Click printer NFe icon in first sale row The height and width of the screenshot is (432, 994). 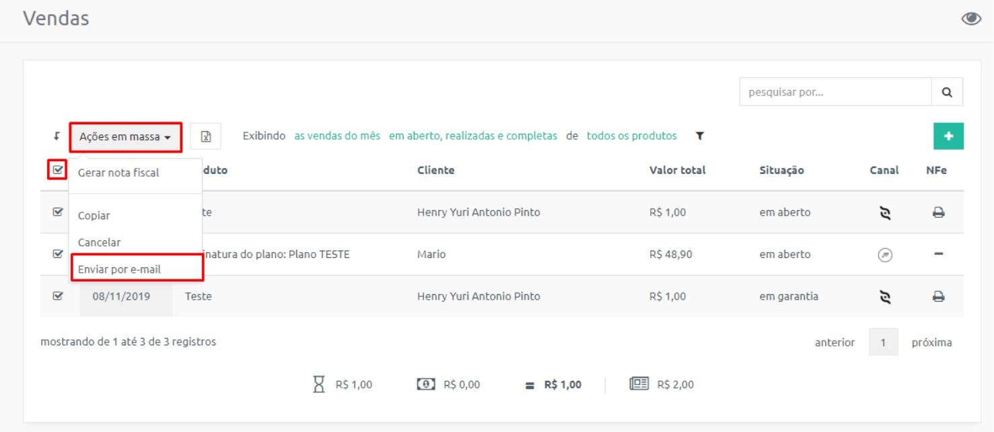[x=938, y=213]
